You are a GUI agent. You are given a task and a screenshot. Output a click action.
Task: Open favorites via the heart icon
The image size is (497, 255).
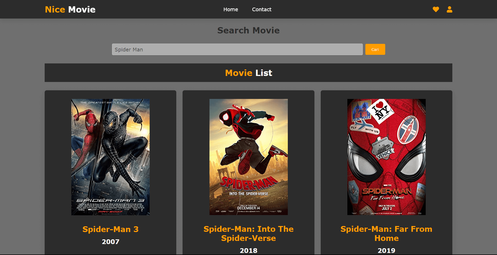(x=436, y=9)
